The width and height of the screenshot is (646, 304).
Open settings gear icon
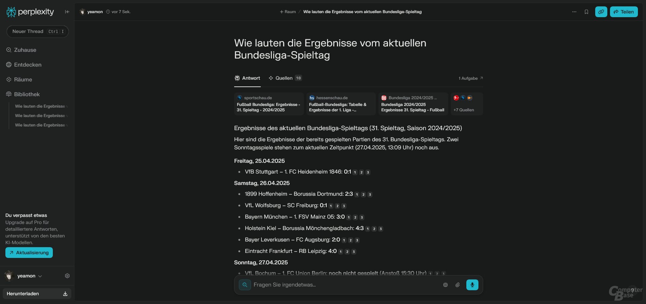coord(67,276)
